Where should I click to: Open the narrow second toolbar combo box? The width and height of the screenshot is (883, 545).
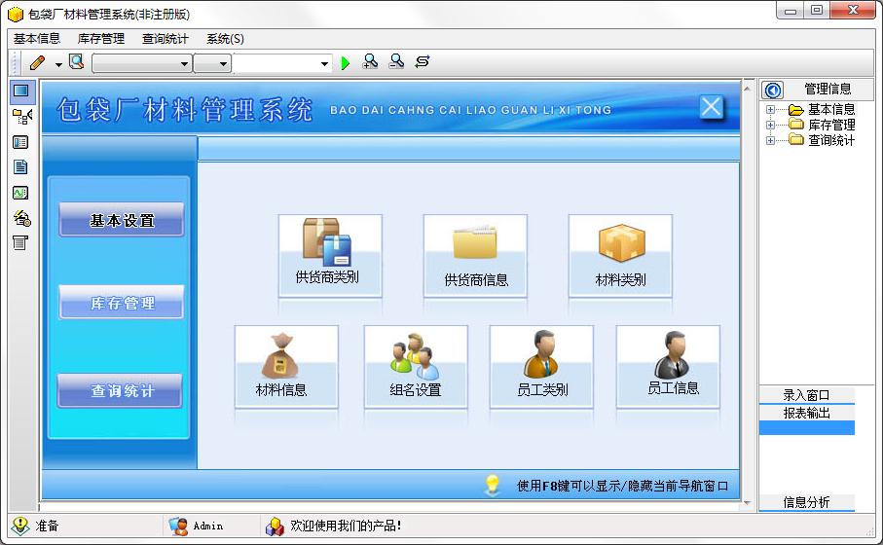[x=212, y=63]
